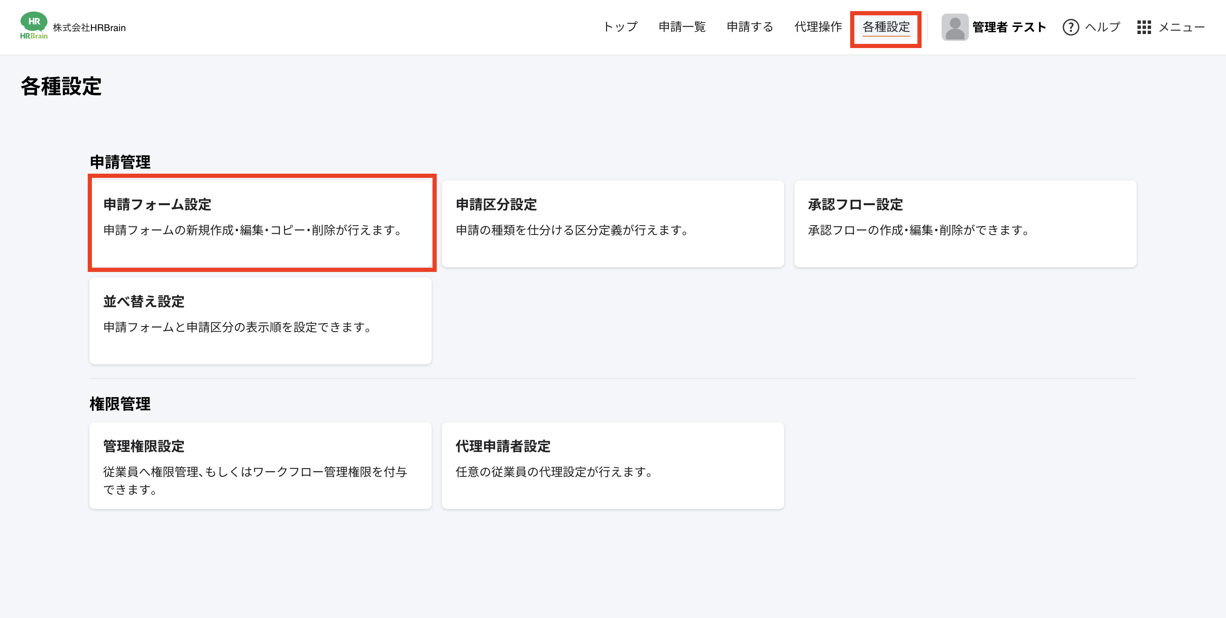Image resolution: width=1226 pixels, height=618 pixels.
Task: Click the ヘルプ text link
Action: pos(1102,27)
